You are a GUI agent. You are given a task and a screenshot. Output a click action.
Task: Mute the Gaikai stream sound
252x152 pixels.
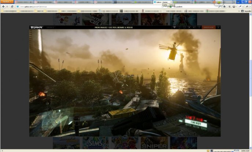click(x=194, y=27)
